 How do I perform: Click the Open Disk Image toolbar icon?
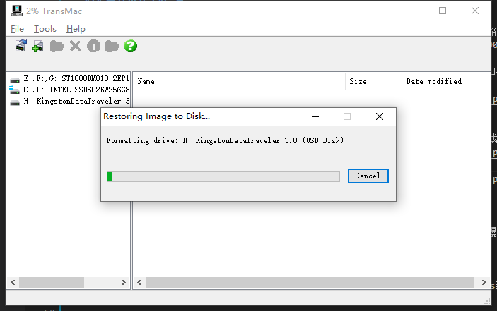pos(21,47)
